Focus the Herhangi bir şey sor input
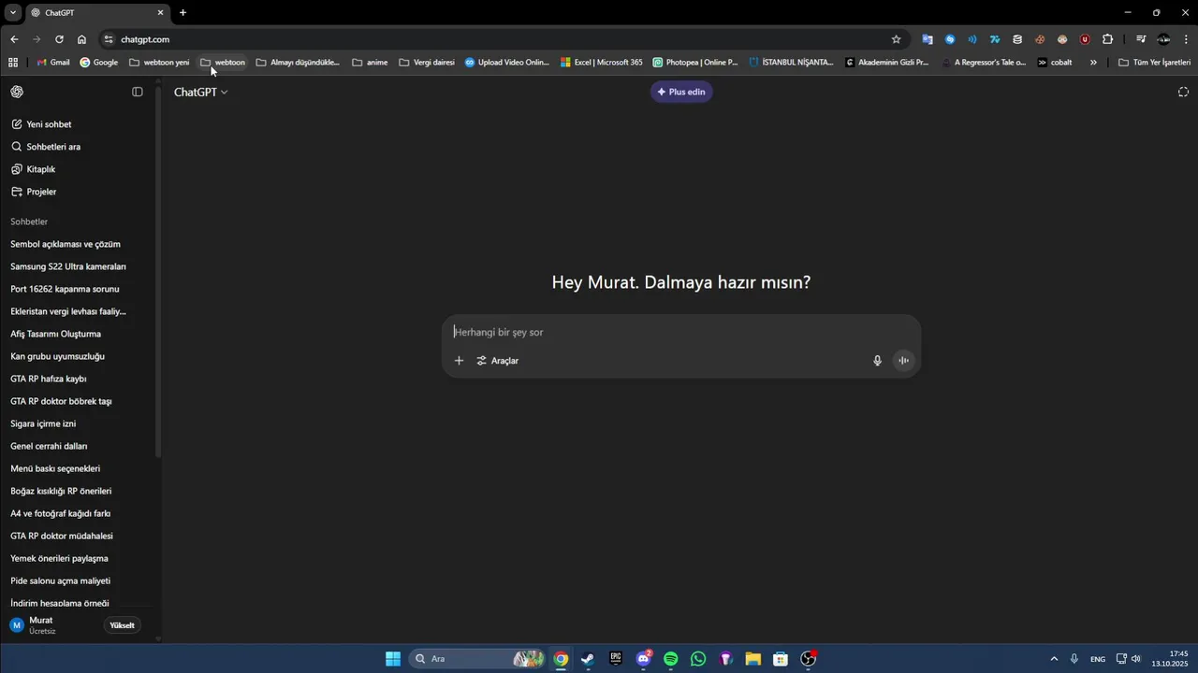1198x673 pixels. point(680,333)
